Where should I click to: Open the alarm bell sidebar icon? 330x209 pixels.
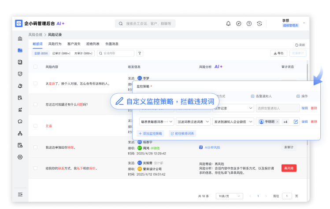tap(20, 86)
